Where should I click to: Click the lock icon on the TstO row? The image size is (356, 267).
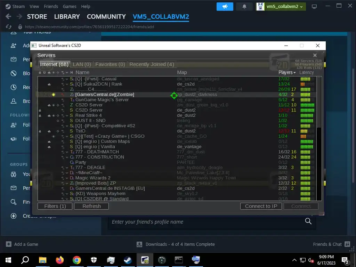coord(40,131)
